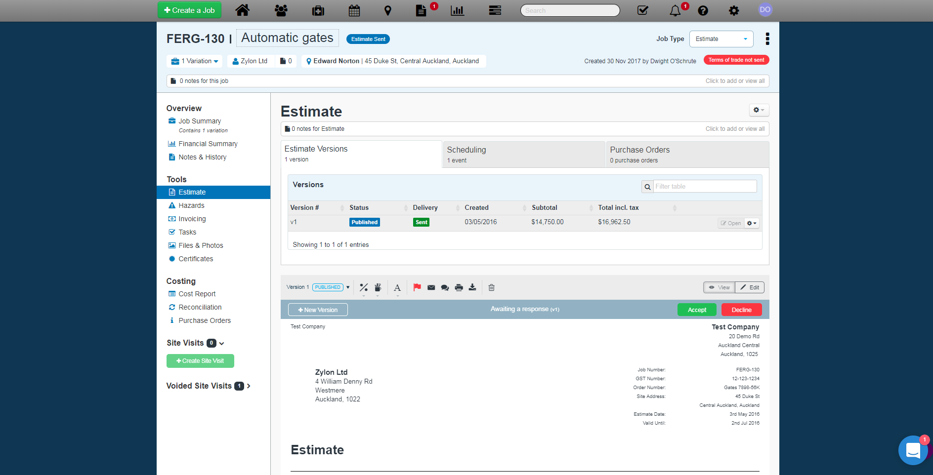933x475 pixels.
Task: Download the estimate
Action: click(x=472, y=287)
